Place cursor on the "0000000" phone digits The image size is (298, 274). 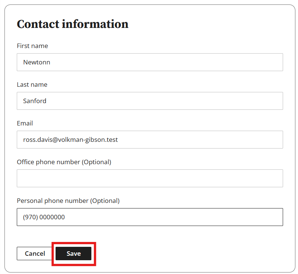52,217
